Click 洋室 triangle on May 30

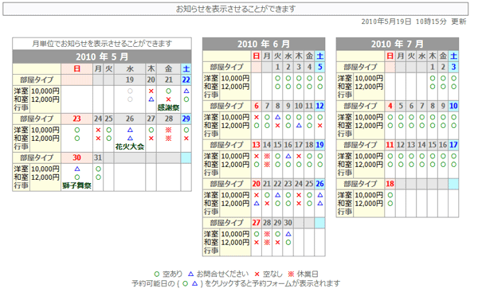76,169
